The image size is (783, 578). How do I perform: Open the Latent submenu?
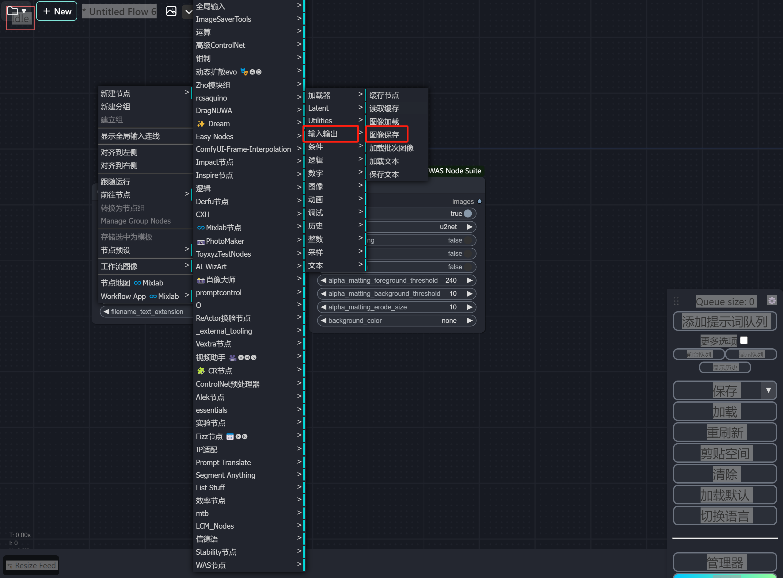coord(335,108)
